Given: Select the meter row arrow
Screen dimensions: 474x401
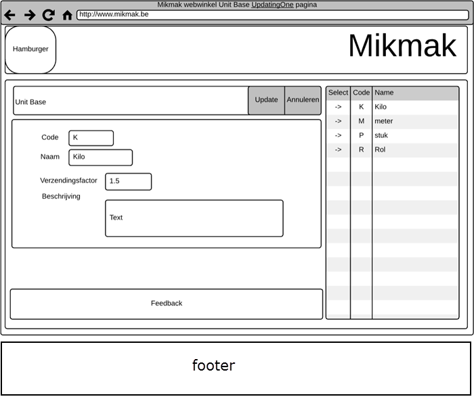Looking at the screenshot, I should 338,121.
